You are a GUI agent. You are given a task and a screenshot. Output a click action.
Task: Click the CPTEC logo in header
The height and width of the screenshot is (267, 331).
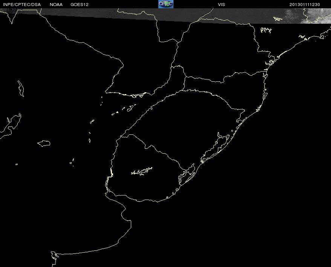pyautogui.click(x=165, y=4)
